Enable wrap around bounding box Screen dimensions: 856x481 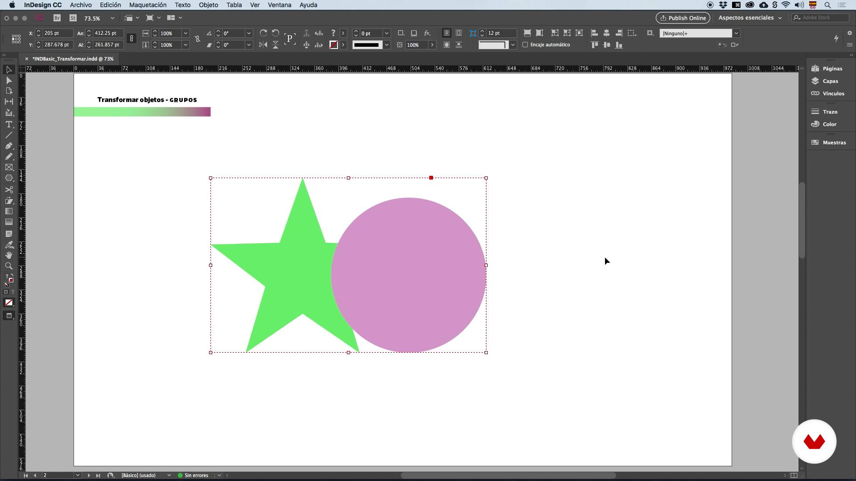coord(459,33)
